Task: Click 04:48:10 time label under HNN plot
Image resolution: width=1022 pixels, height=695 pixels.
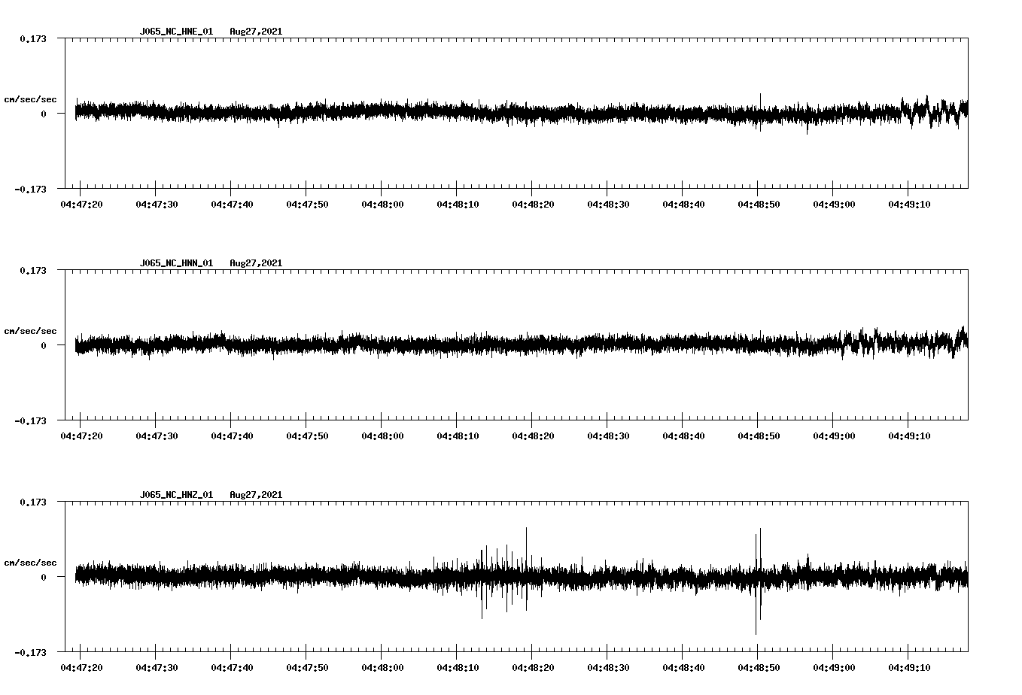Action: pos(458,436)
